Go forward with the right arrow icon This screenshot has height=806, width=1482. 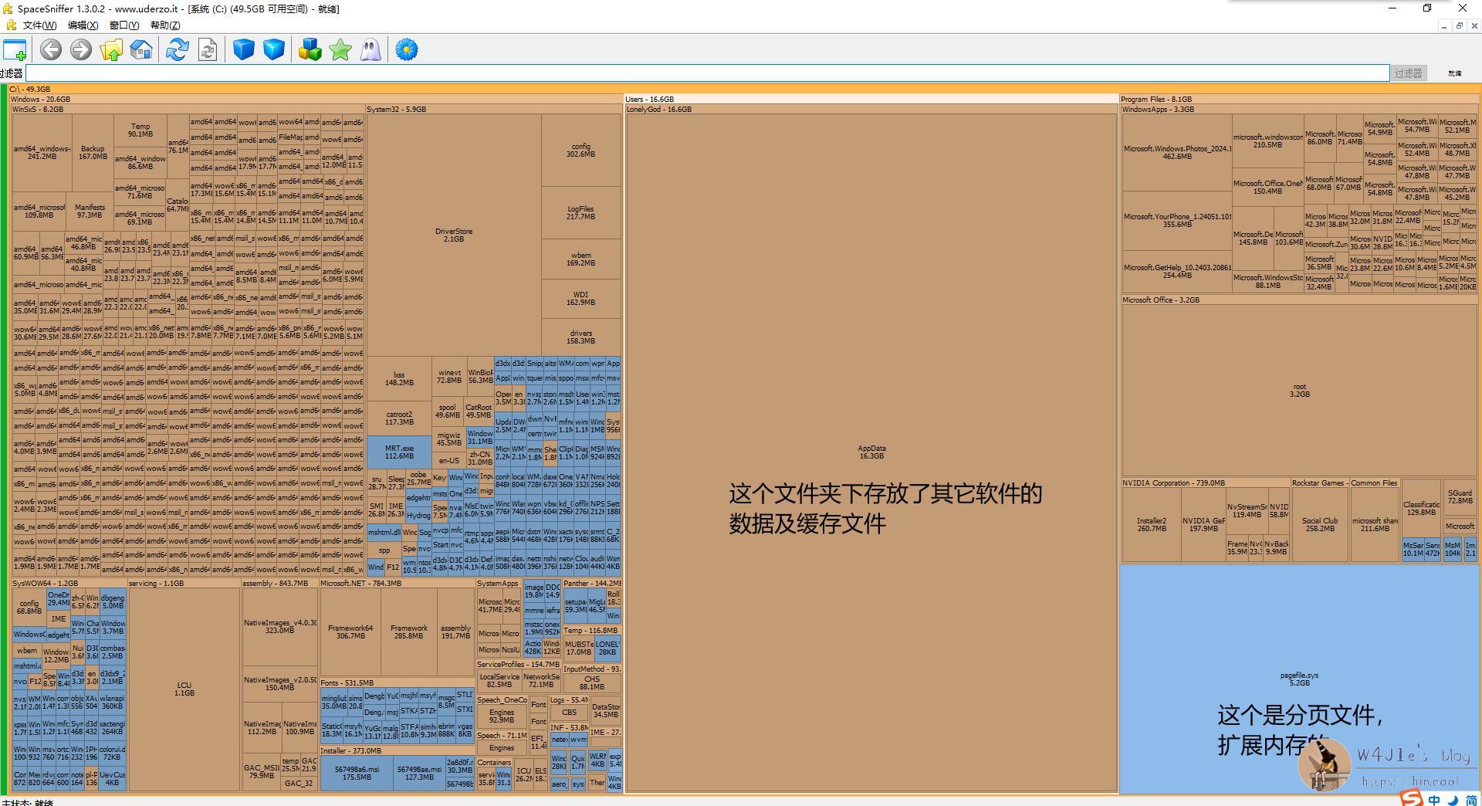[x=81, y=50]
